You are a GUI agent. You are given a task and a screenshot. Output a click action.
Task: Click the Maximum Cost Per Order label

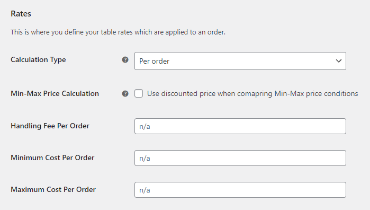pyautogui.click(x=53, y=189)
